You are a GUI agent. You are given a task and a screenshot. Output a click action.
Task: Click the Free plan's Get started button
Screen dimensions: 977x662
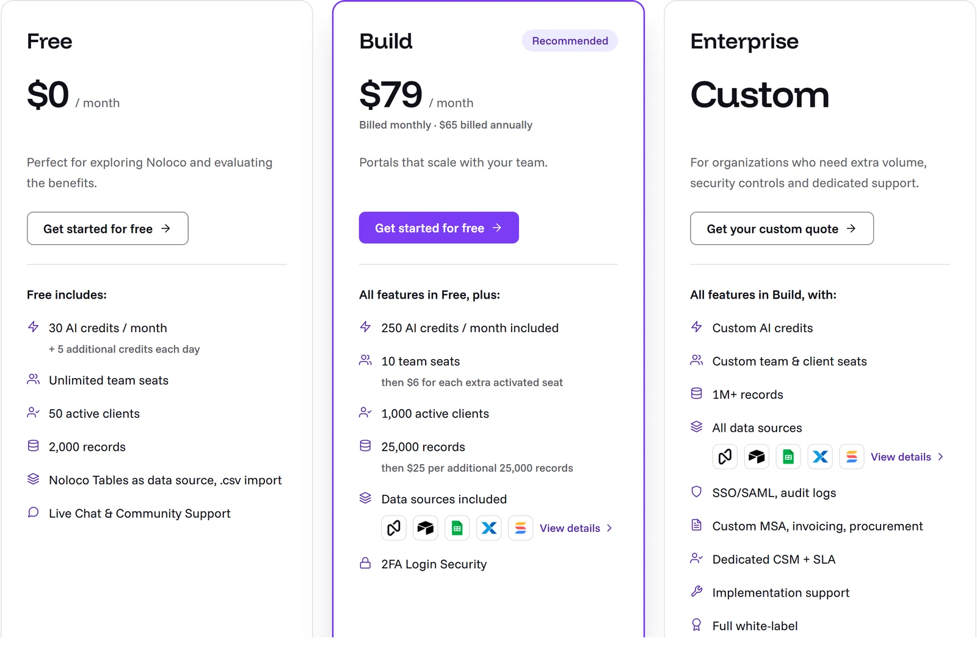[x=107, y=228]
